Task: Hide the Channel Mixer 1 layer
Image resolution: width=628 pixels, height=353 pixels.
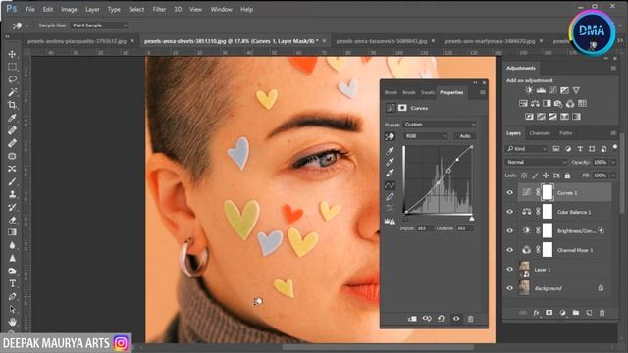Action: click(510, 250)
